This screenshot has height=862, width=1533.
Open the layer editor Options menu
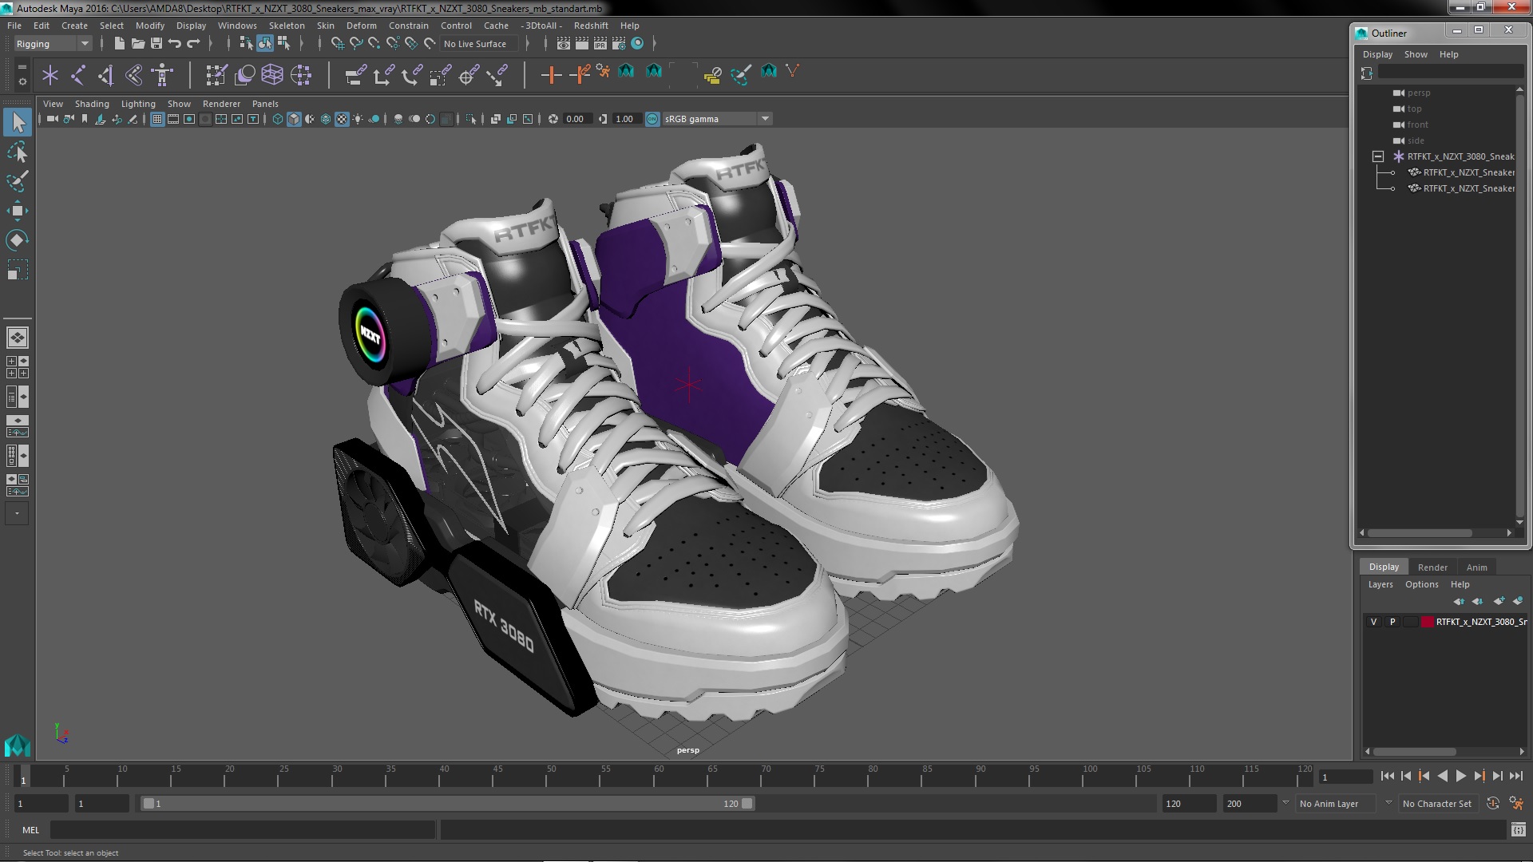pos(1421,584)
